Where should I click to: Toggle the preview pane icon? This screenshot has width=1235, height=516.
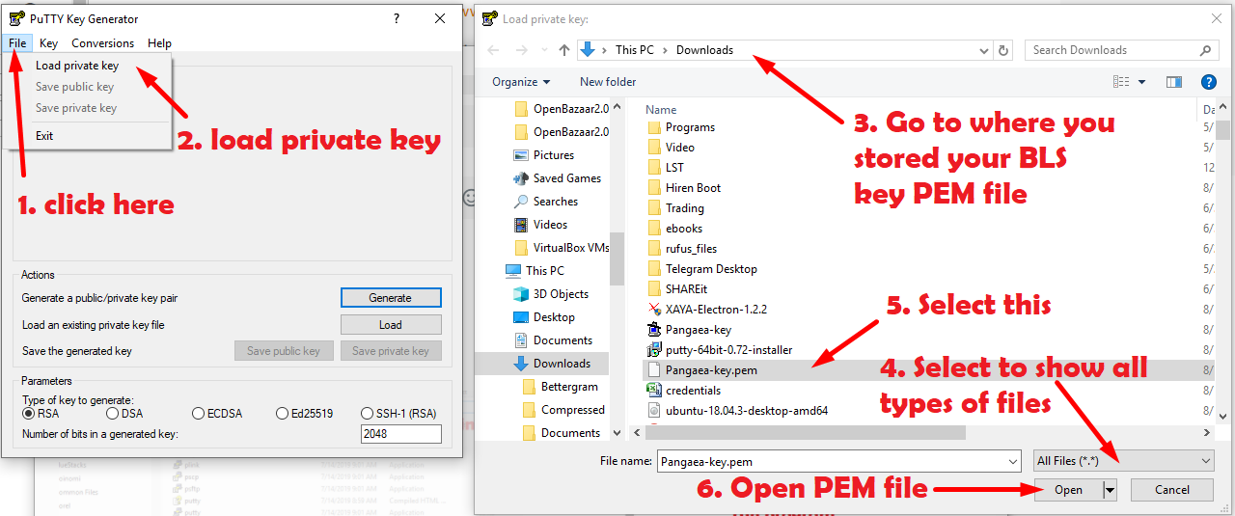point(1174,82)
